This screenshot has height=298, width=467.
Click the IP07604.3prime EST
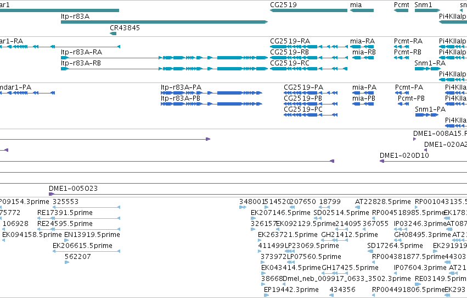tap(396, 274)
